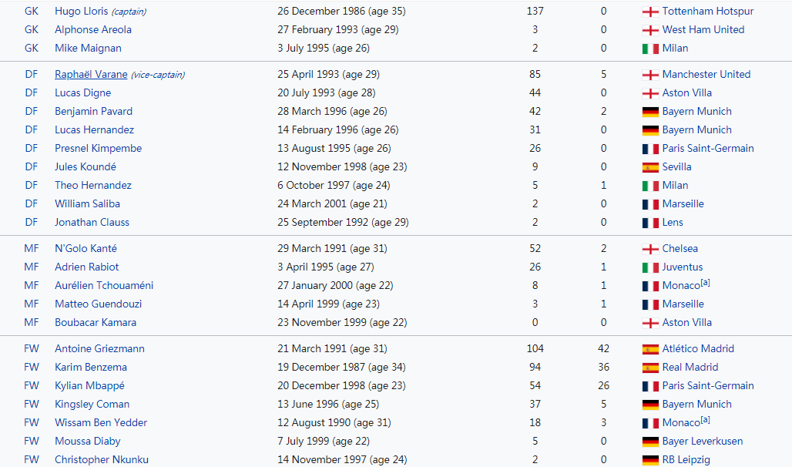Follow the Kylian Mbappé link
This screenshot has height=467, width=792.
coord(89,385)
